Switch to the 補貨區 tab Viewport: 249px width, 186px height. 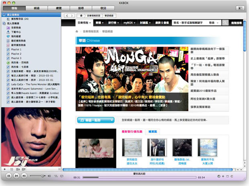pos(153,131)
